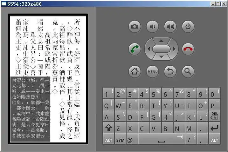Click the D-pad up arrow
This screenshot has height=152, width=228.
click(161, 41)
